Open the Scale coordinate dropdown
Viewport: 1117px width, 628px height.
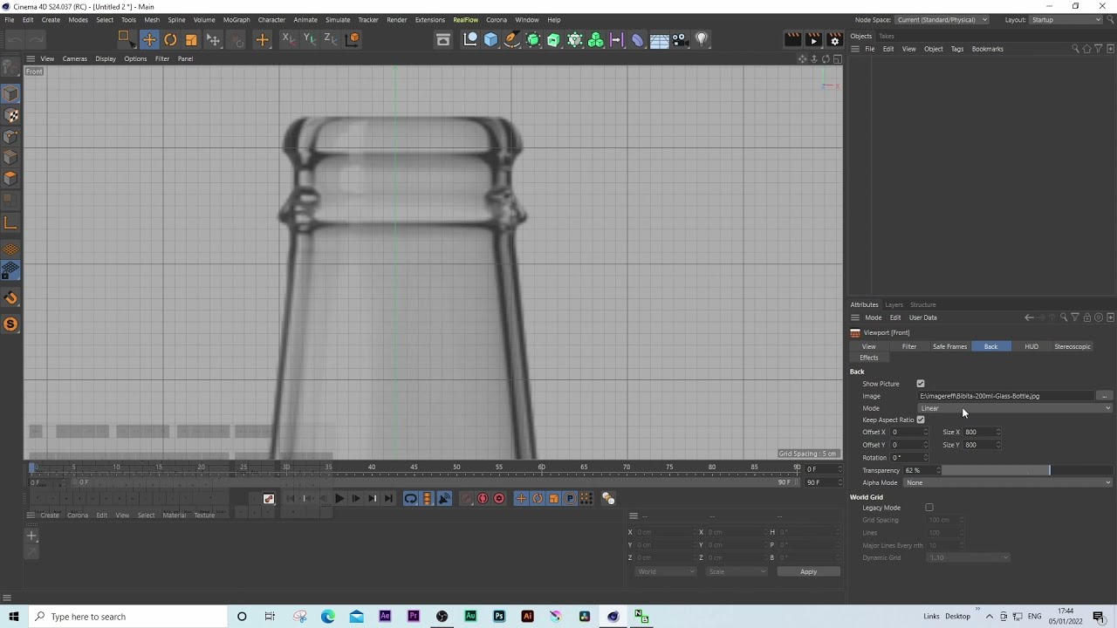pyautogui.click(x=737, y=571)
